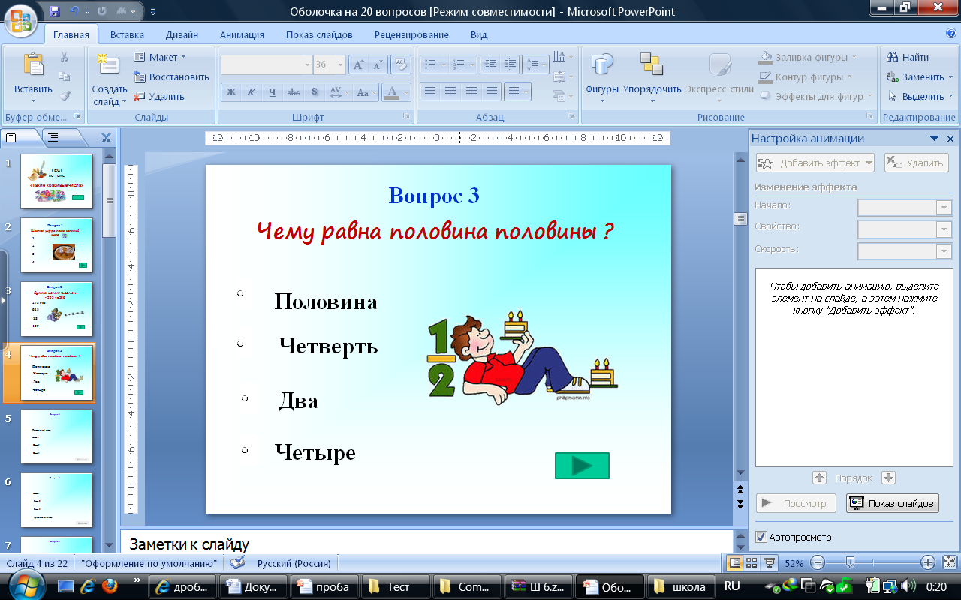Image resolution: width=961 pixels, height=600 pixels.
Task: Switch to Slide Sorter view
Action: coord(752,562)
